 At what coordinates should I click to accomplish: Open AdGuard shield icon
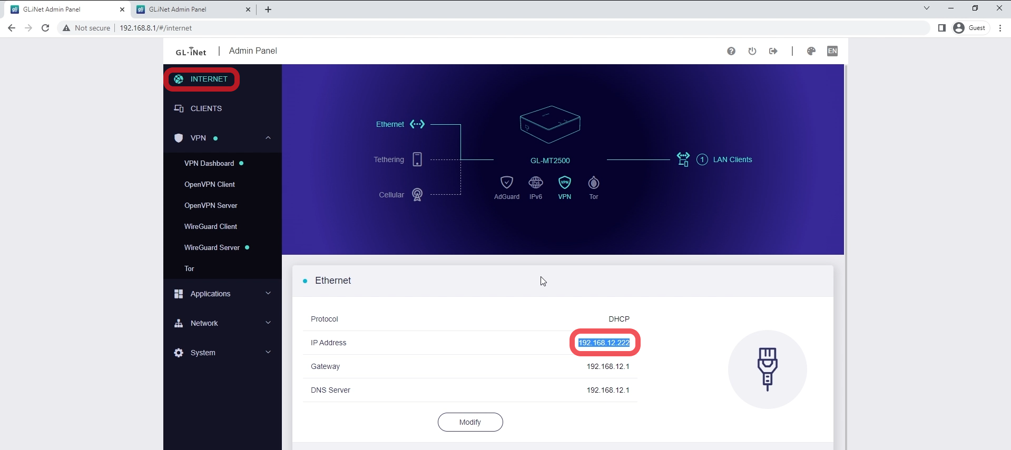[507, 183]
